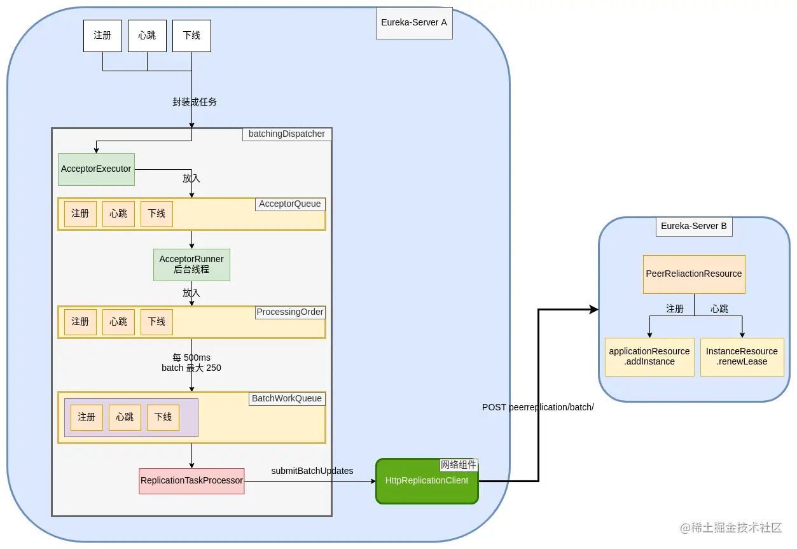Click the top 注册 box above 封装成任务

tap(102, 36)
